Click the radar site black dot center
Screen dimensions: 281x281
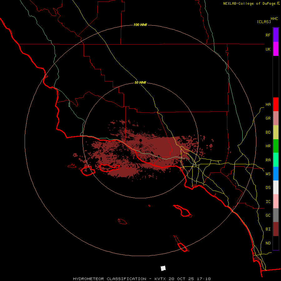pos(140,140)
